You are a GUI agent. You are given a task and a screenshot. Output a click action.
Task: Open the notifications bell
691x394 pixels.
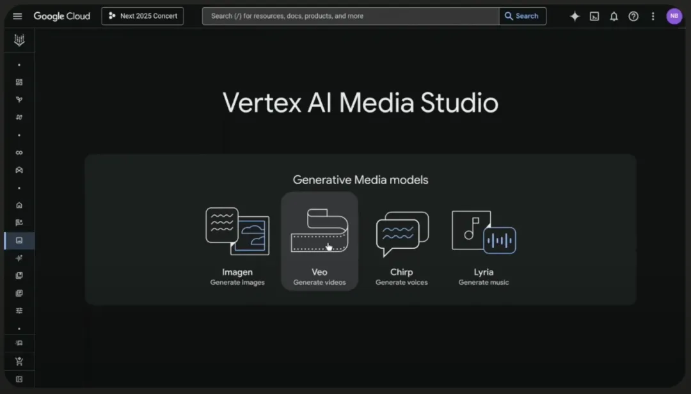[614, 16]
